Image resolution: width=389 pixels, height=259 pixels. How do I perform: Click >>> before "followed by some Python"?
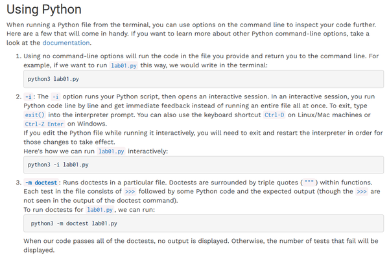click(130, 192)
